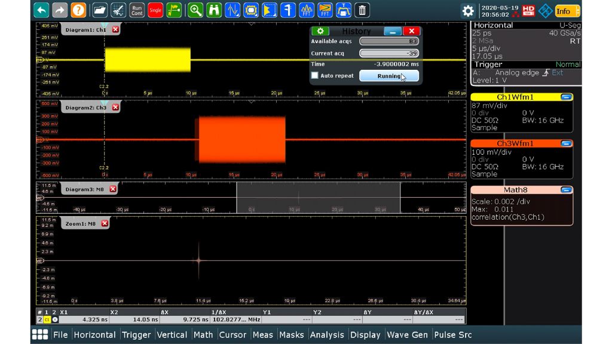612x344 pixels.
Task: Enable the Auto repeat checkbox
Action: [x=315, y=76]
